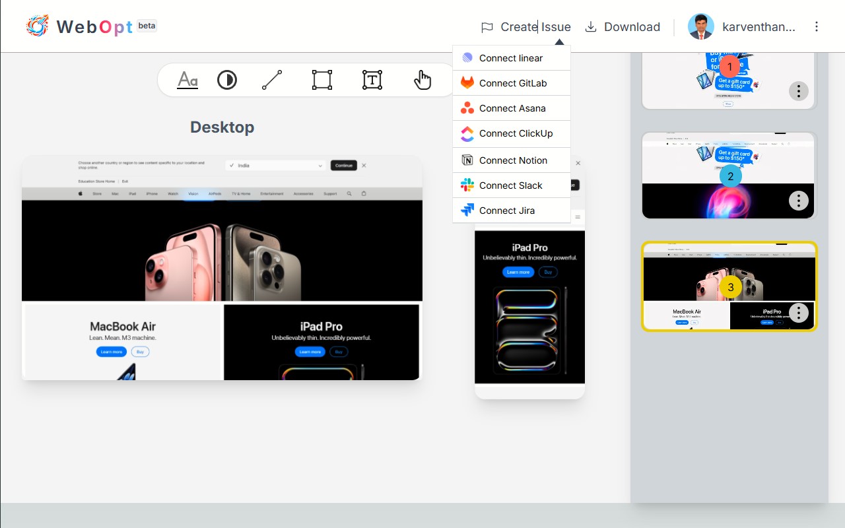Image resolution: width=845 pixels, height=528 pixels.
Task: Click the GitLab fox icon
Action: pos(467,83)
